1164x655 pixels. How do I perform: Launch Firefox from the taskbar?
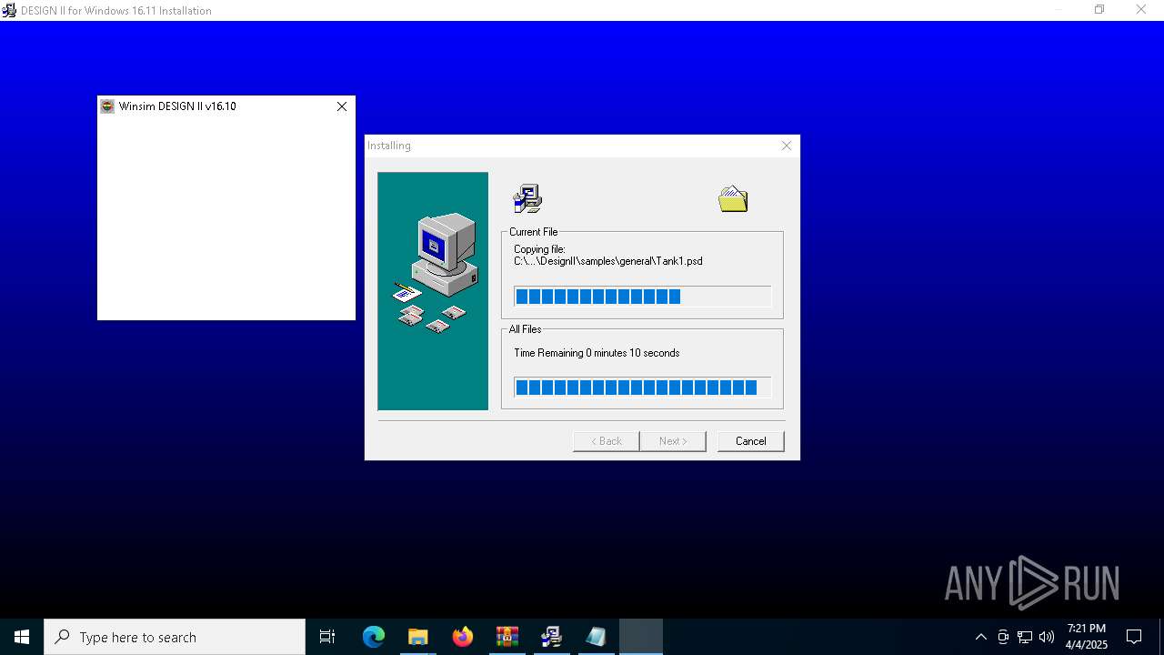click(x=463, y=637)
